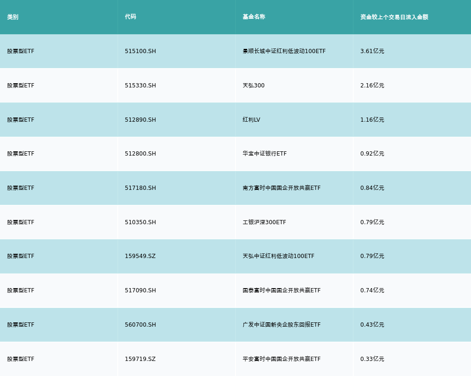Image resolution: width=471 pixels, height=376 pixels.
Task: Click the 1.16亿元 inflow value
Action: point(372,120)
